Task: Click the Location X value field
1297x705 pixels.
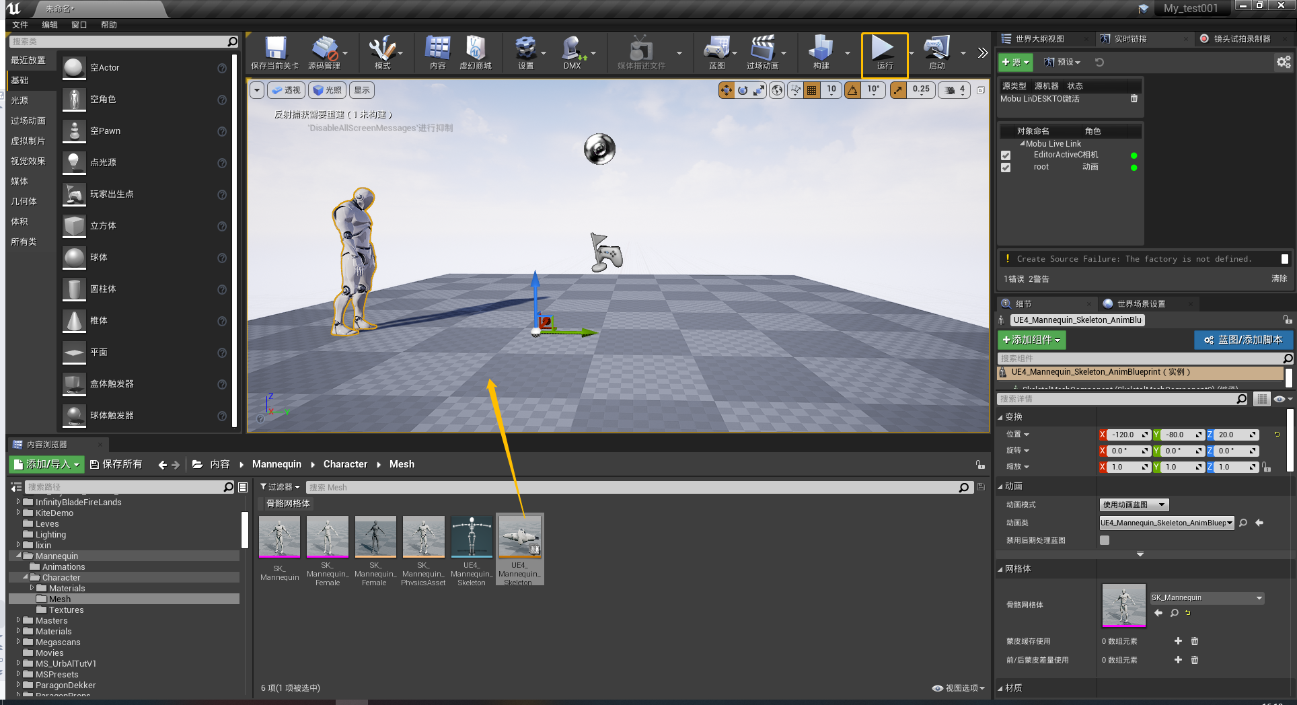Action: point(1123,435)
